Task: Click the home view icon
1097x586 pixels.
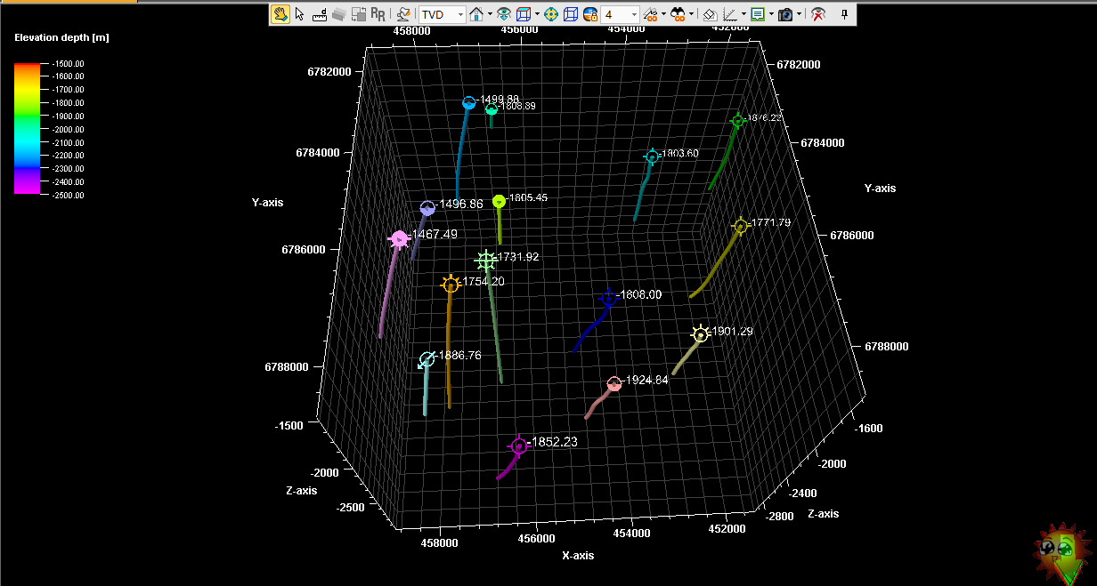Action: click(x=476, y=14)
